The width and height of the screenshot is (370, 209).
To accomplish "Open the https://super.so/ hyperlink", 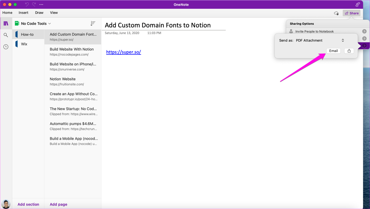I will click(123, 52).
